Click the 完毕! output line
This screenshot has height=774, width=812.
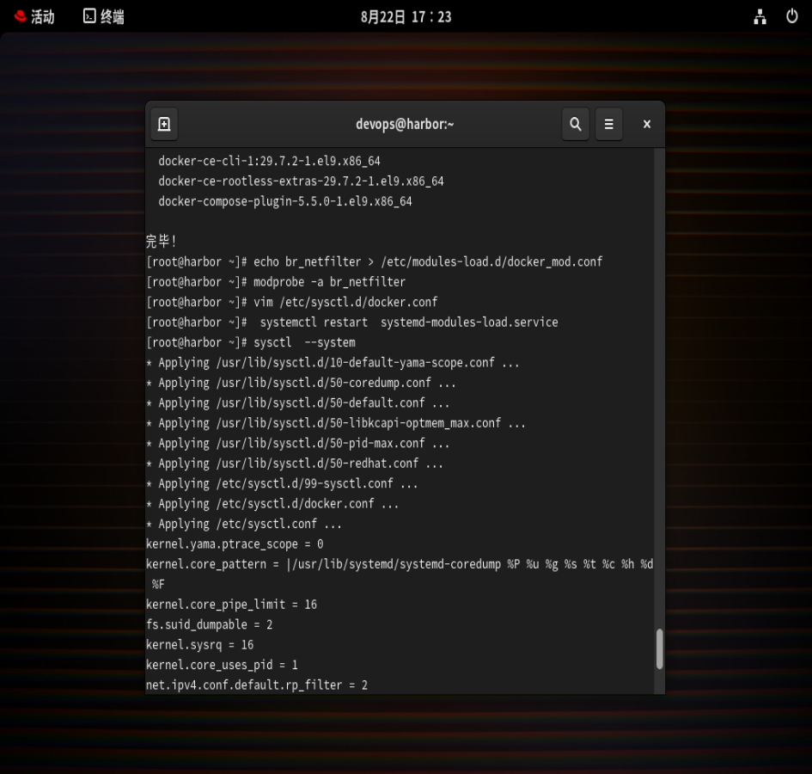[x=161, y=242]
